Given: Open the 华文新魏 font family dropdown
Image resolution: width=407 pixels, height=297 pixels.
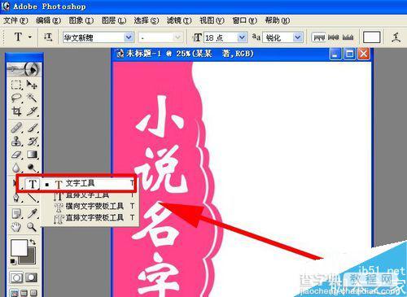Looking at the screenshot, I should [x=129, y=37].
